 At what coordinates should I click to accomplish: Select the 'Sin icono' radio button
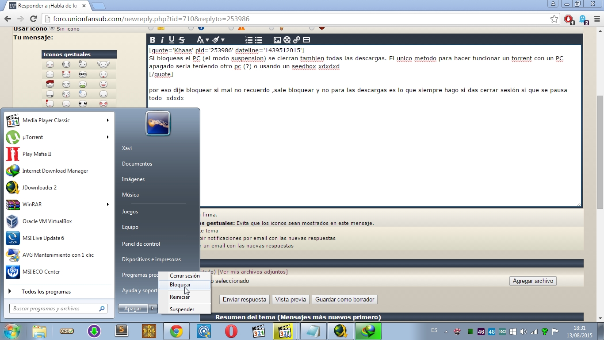point(52,28)
